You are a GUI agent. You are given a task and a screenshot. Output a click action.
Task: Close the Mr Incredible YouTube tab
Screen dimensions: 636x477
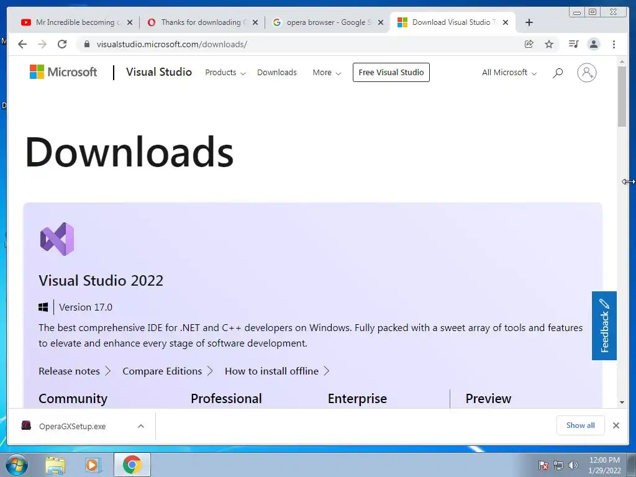pos(129,23)
